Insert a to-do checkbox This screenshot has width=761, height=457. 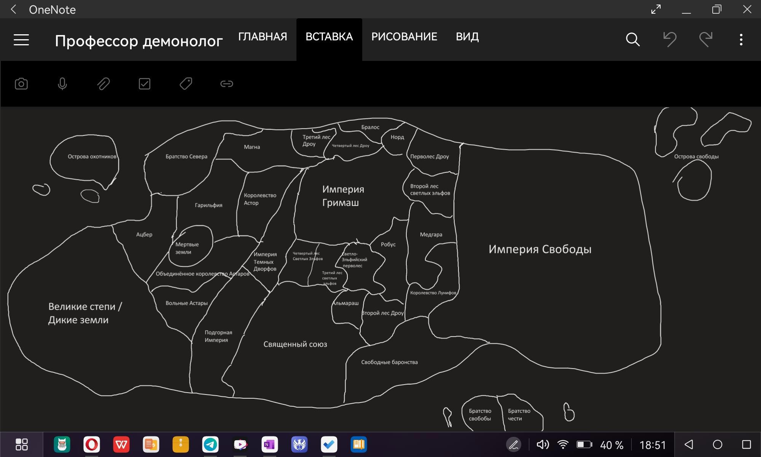point(145,84)
